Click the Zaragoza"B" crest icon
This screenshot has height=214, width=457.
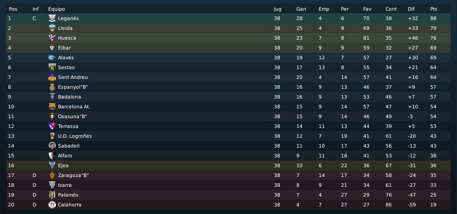(x=52, y=175)
